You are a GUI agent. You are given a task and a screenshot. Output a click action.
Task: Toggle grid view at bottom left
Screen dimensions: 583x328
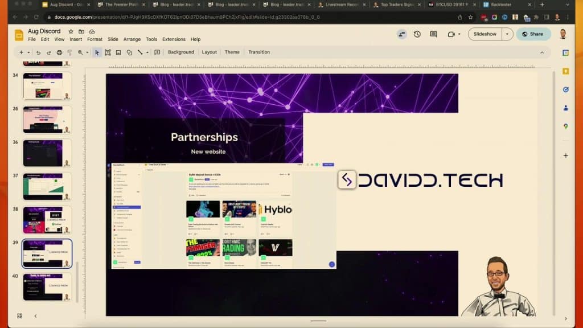(x=19, y=316)
